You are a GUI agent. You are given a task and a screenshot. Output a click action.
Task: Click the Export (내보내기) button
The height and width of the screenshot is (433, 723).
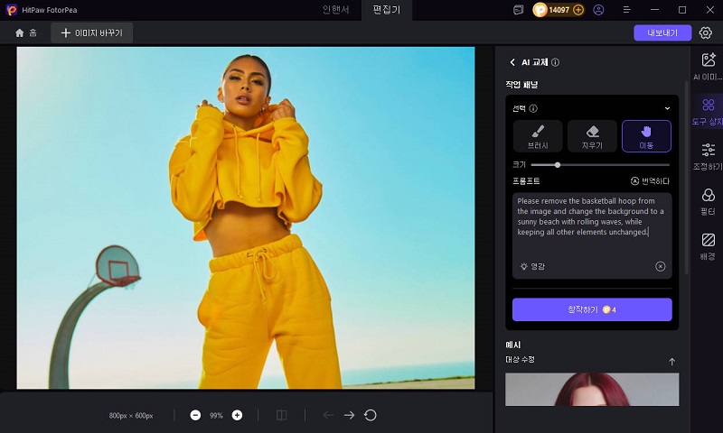click(x=662, y=32)
